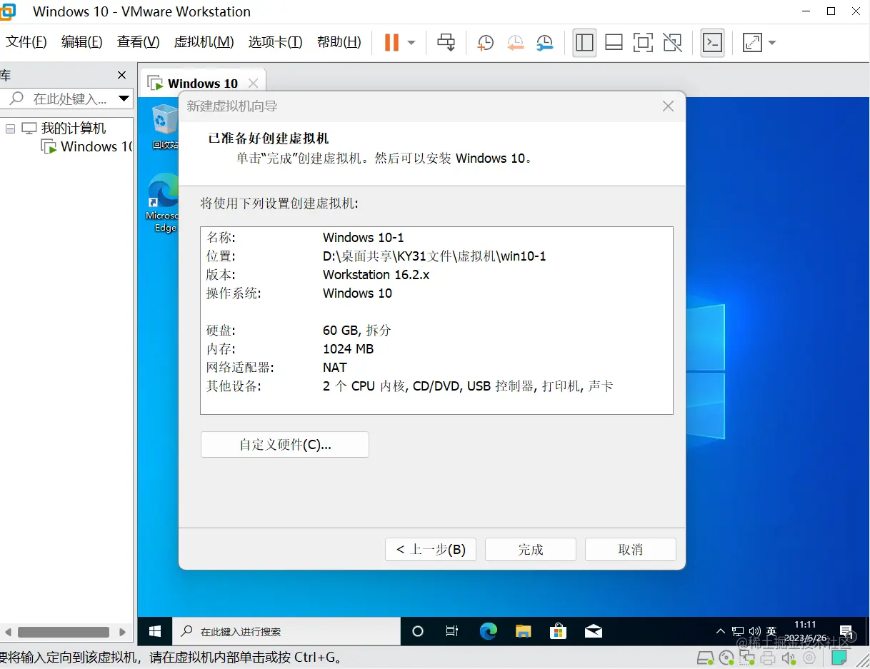This screenshot has width=870, height=669.
Task: Click the 英 input method indicator
Action: [771, 632]
